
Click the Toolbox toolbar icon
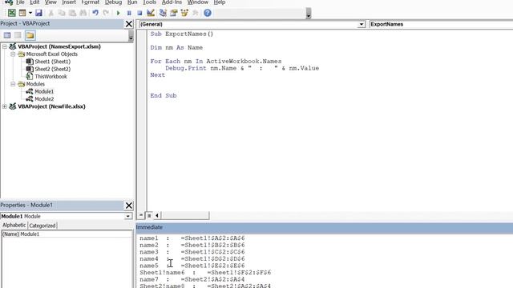196,13
